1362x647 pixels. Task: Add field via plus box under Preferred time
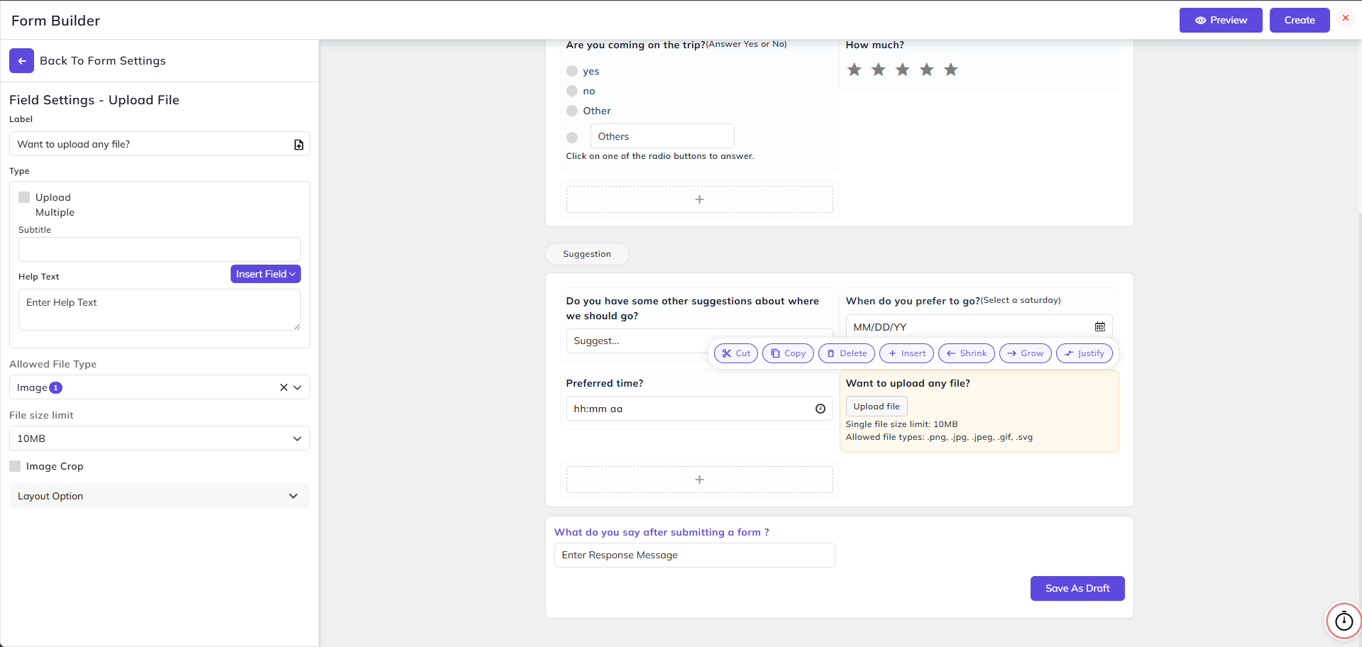(700, 480)
